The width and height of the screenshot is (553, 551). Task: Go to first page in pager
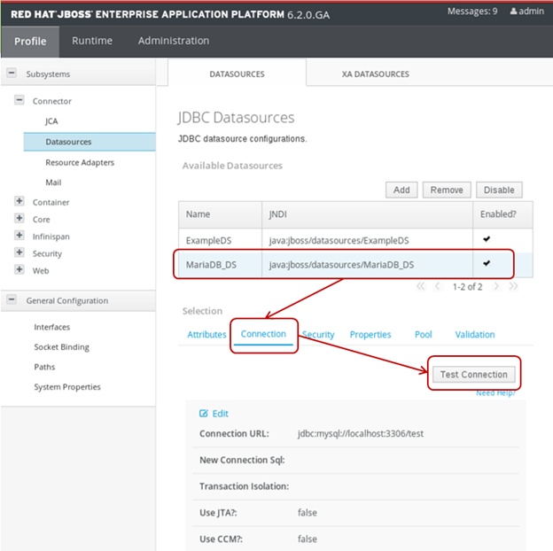[420, 286]
